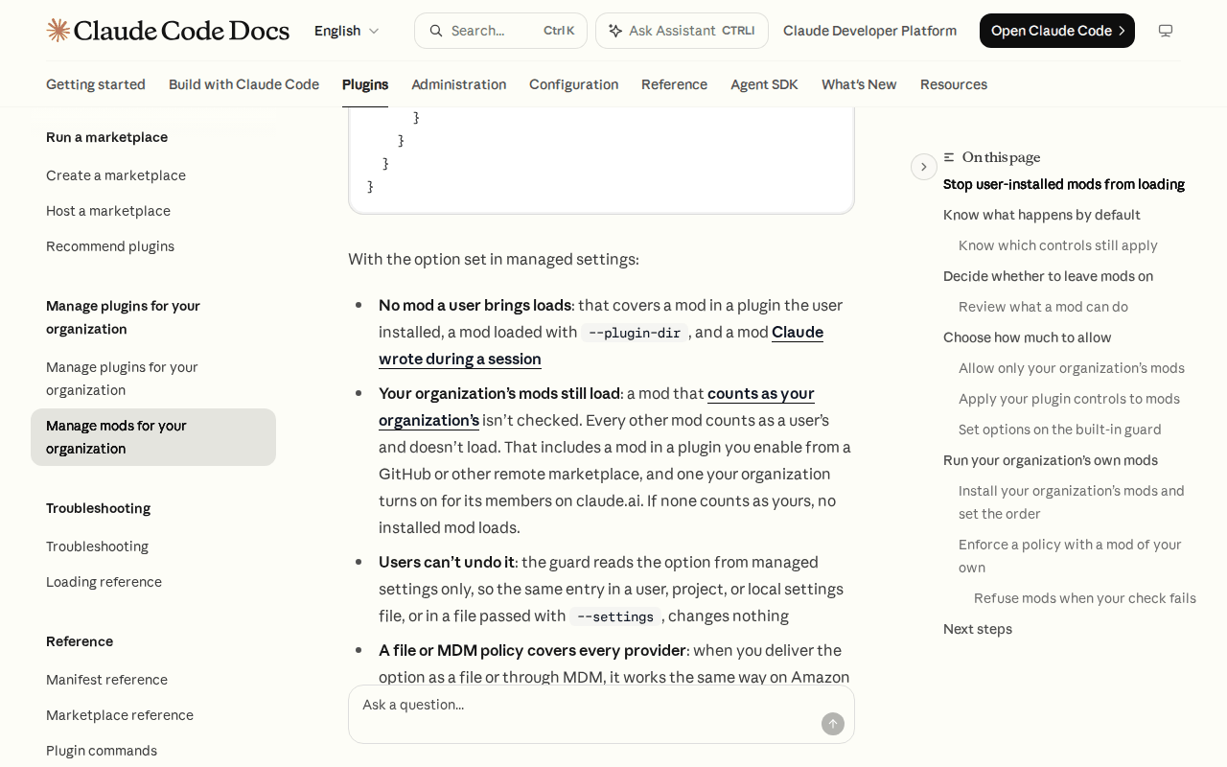This screenshot has width=1227, height=767.
Task: Jump to Next steps section
Action: coord(978,629)
